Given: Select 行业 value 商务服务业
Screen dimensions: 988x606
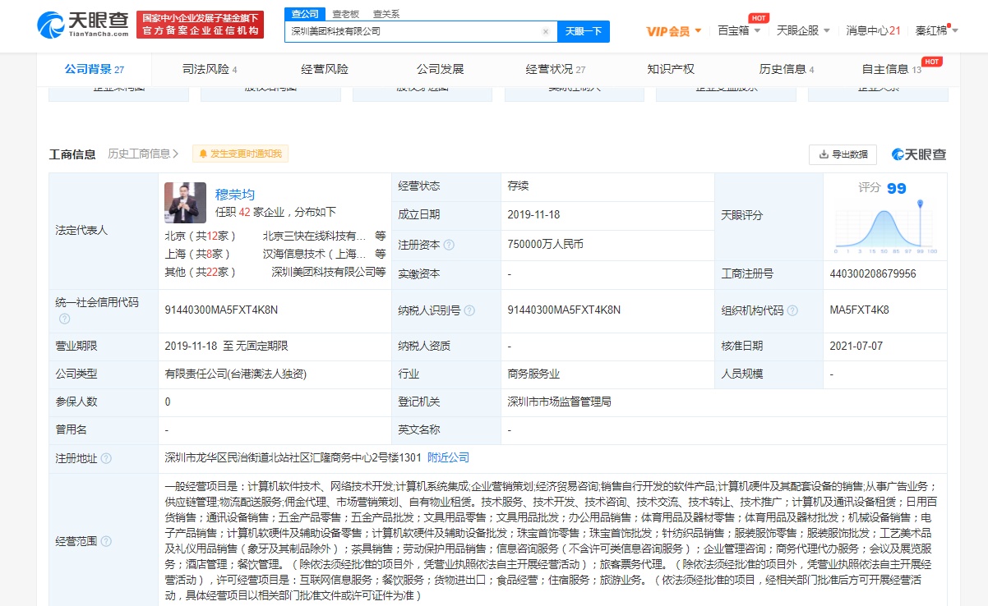Looking at the screenshot, I should tap(533, 374).
